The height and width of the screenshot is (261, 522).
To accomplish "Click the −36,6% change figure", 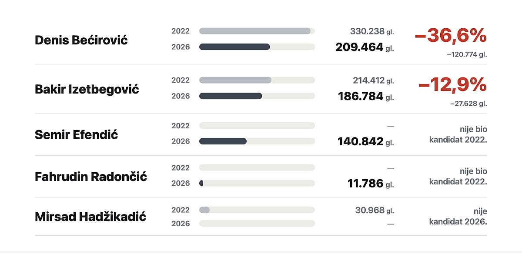I will tap(451, 35).
